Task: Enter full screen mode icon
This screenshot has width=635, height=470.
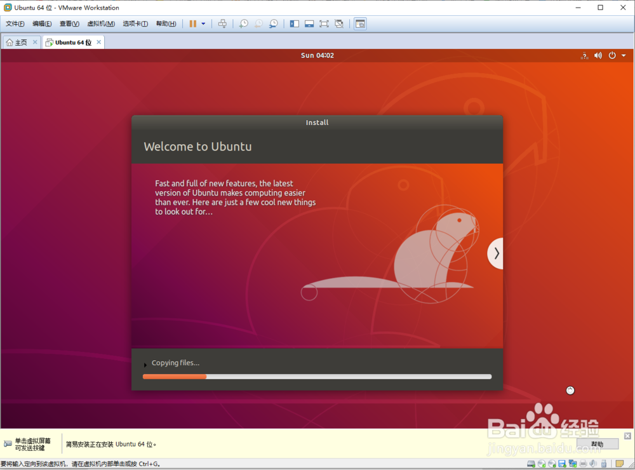Action: point(324,24)
